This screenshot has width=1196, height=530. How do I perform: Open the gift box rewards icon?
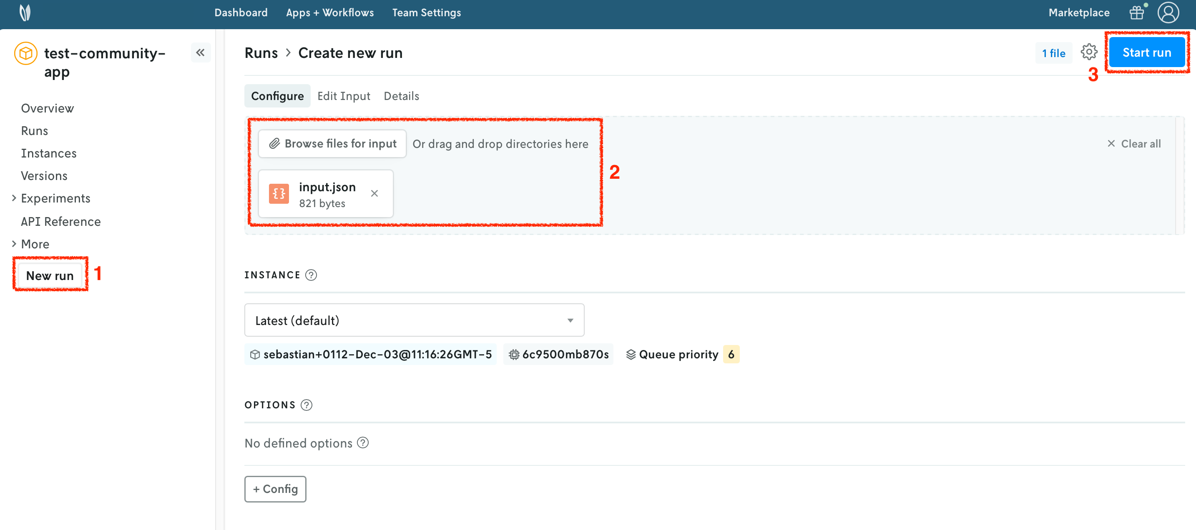point(1136,12)
